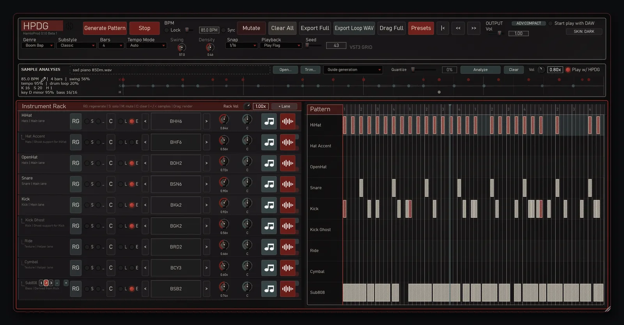The image size is (624, 325).
Task: Click the pencil icon next to 85.0 BPM
Action: [43, 79]
